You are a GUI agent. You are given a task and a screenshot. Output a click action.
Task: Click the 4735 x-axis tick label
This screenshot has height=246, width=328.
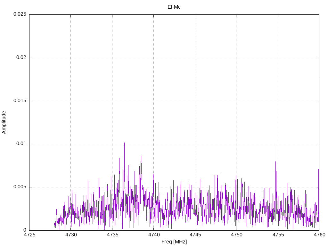[x=112, y=235]
